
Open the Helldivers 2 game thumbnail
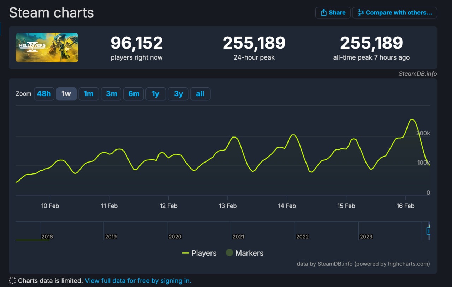coord(47,48)
